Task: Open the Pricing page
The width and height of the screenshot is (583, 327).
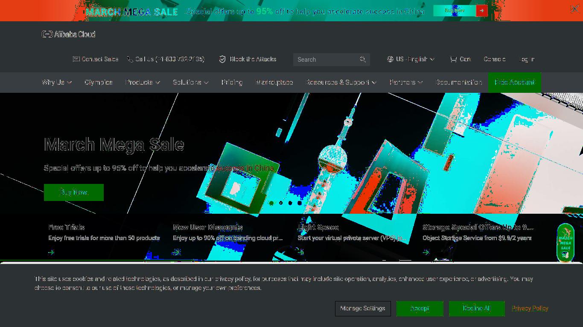Action: (232, 82)
